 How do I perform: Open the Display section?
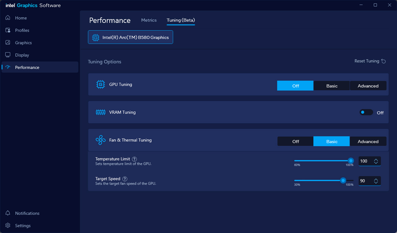point(40,55)
